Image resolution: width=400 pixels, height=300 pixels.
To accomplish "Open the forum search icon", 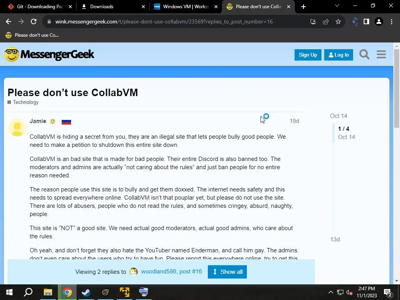I will pos(364,54).
